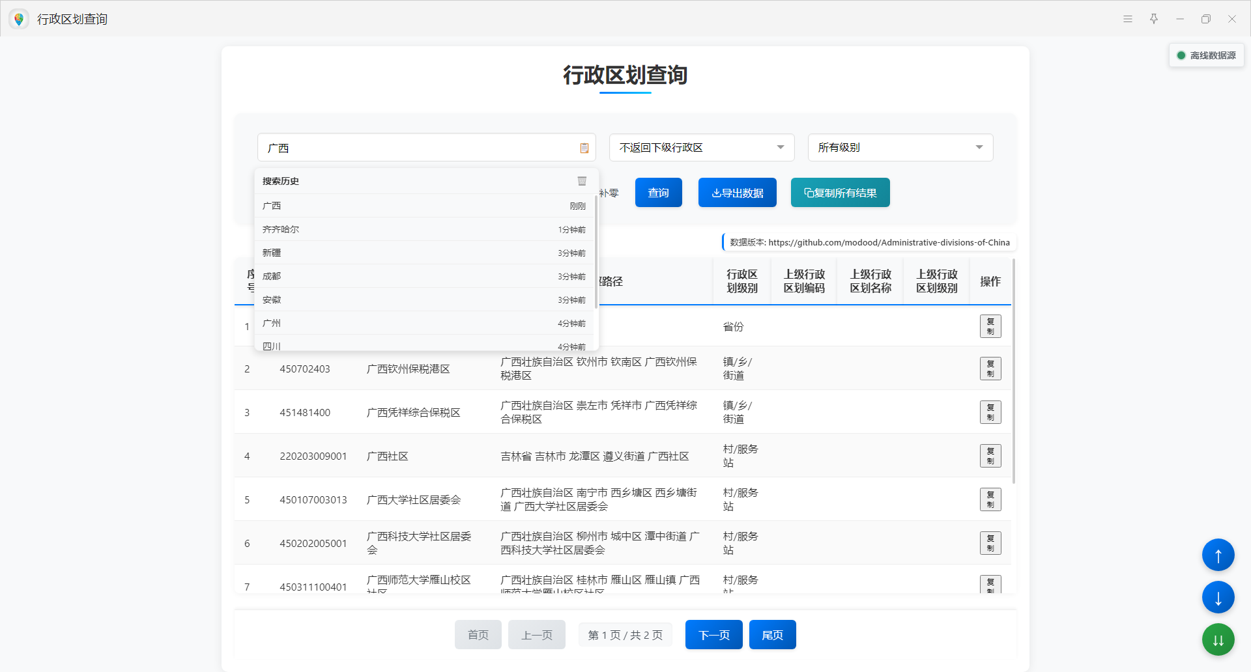Click code cell 450702403
This screenshot has height=672, width=1251.
(x=305, y=369)
